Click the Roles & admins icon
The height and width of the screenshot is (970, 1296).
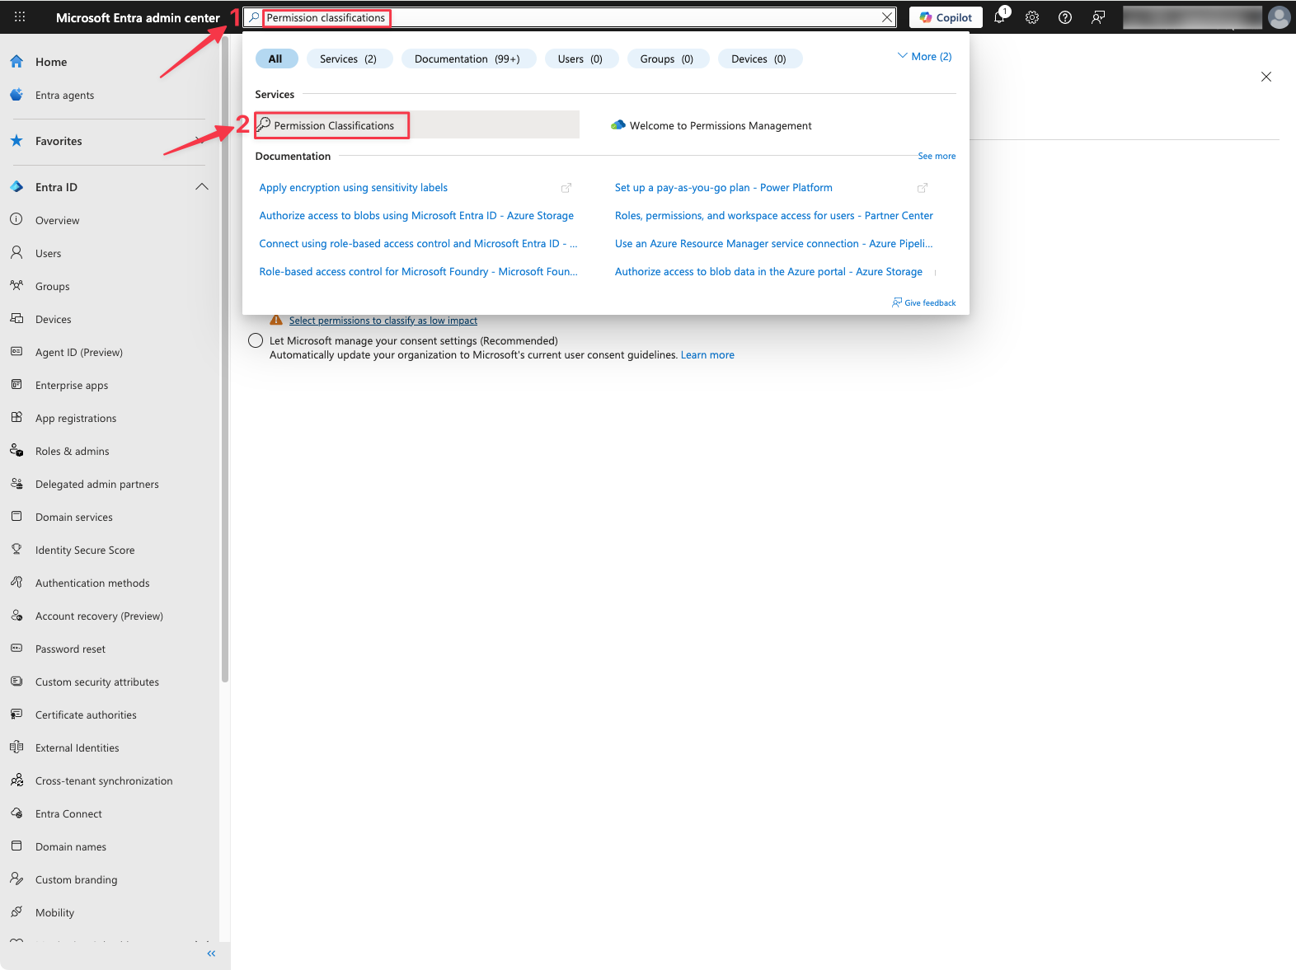pos(16,451)
